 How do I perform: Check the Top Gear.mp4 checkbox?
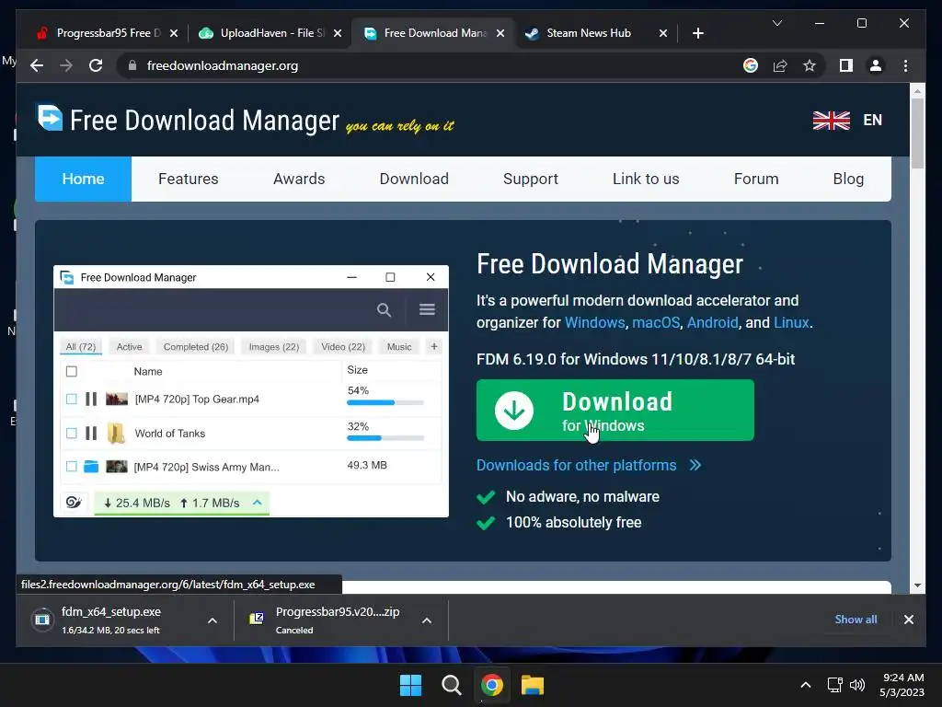point(72,399)
